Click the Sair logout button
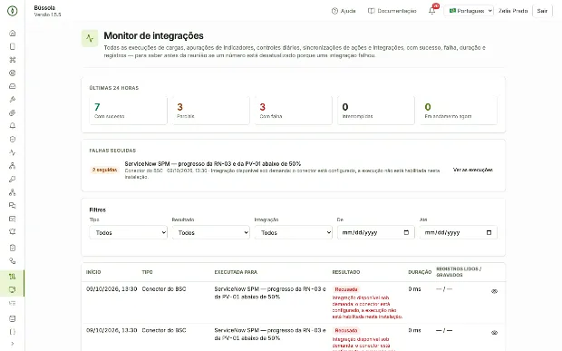Image resolution: width=562 pixels, height=351 pixels. (542, 11)
